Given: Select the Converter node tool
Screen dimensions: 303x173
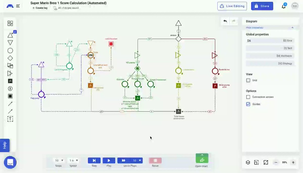Looking at the screenshot, I should pos(10,73).
